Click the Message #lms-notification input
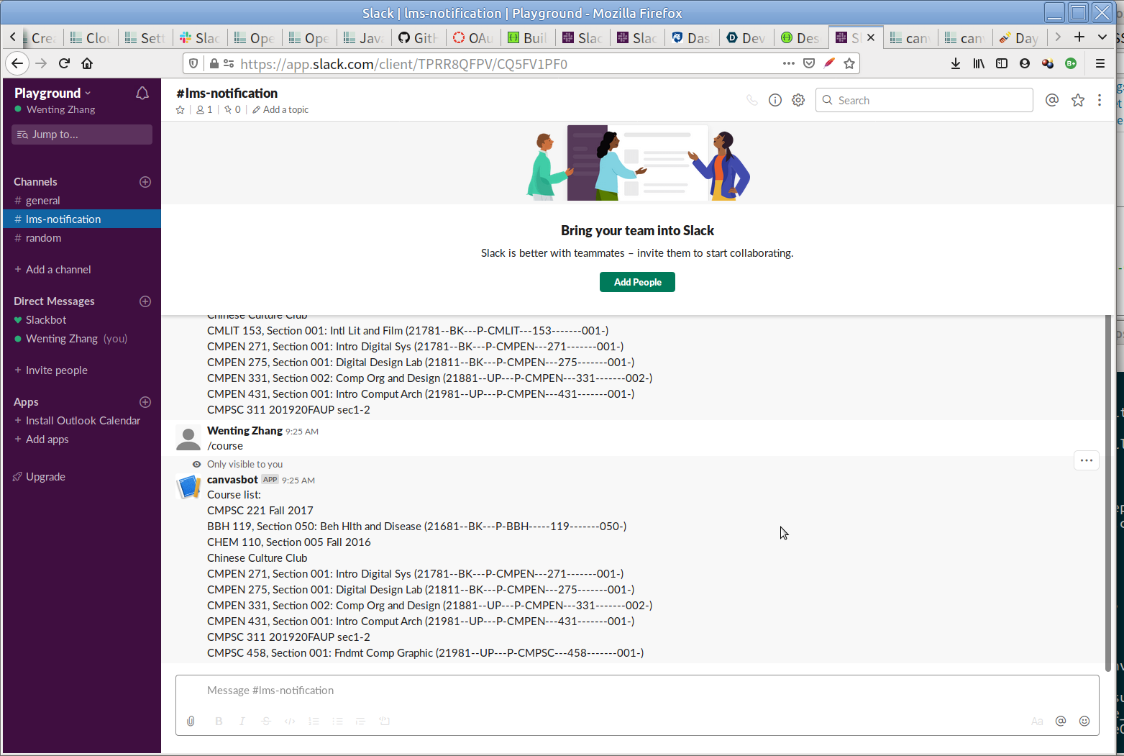The image size is (1124, 756). (x=637, y=691)
